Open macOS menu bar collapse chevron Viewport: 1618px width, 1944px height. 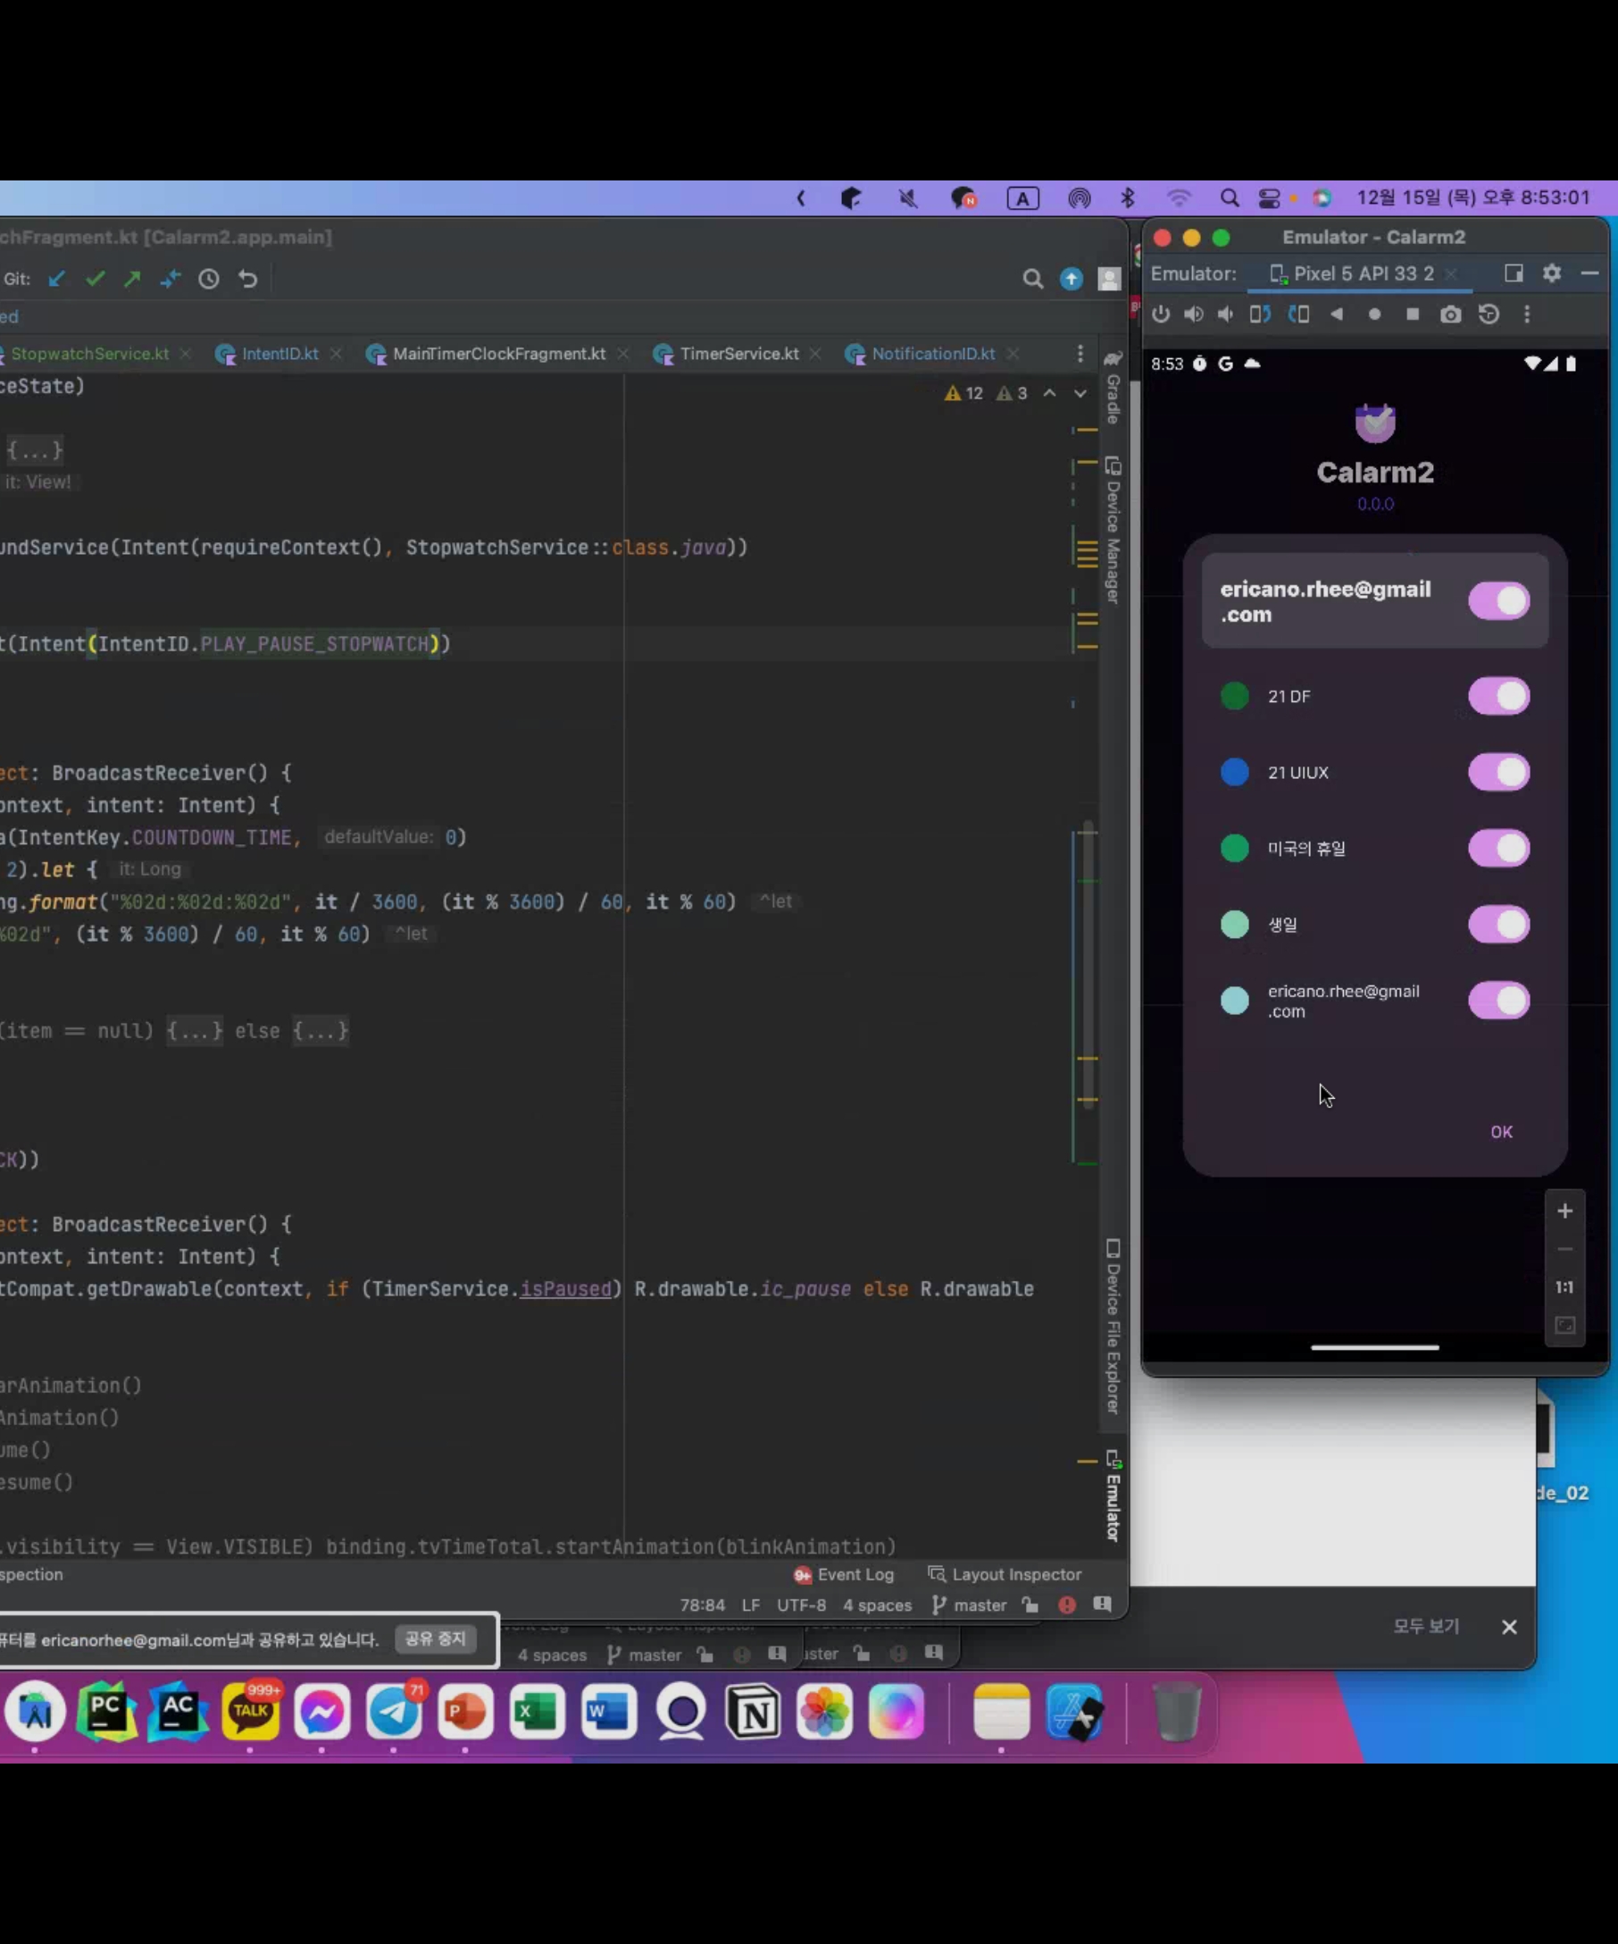point(801,198)
